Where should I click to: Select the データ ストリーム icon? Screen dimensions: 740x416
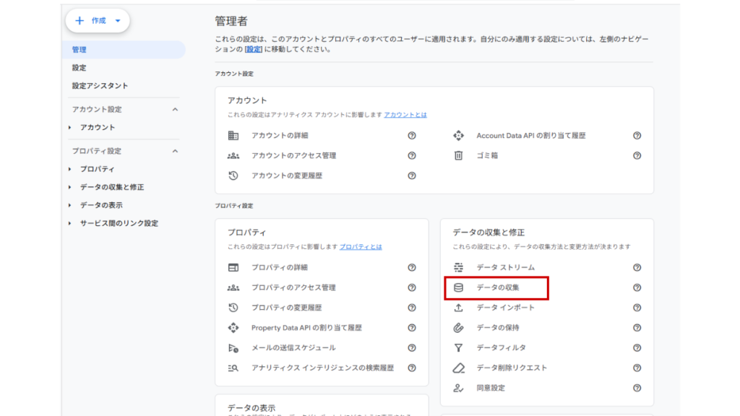tap(457, 266)
